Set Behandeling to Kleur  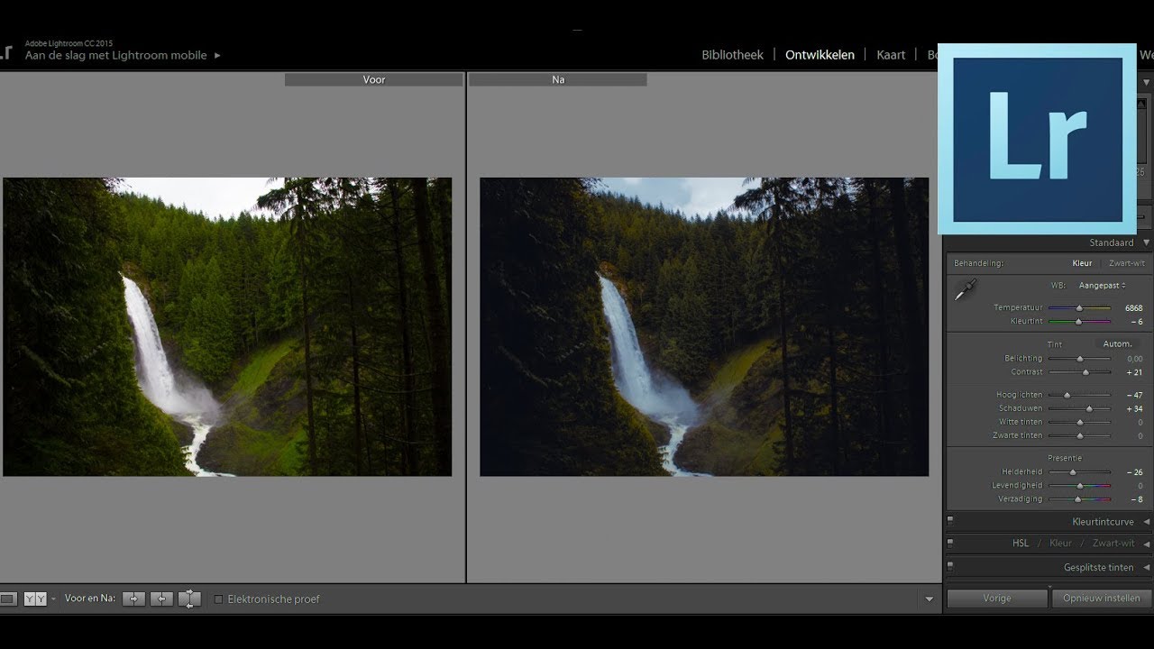(1082, 263)
